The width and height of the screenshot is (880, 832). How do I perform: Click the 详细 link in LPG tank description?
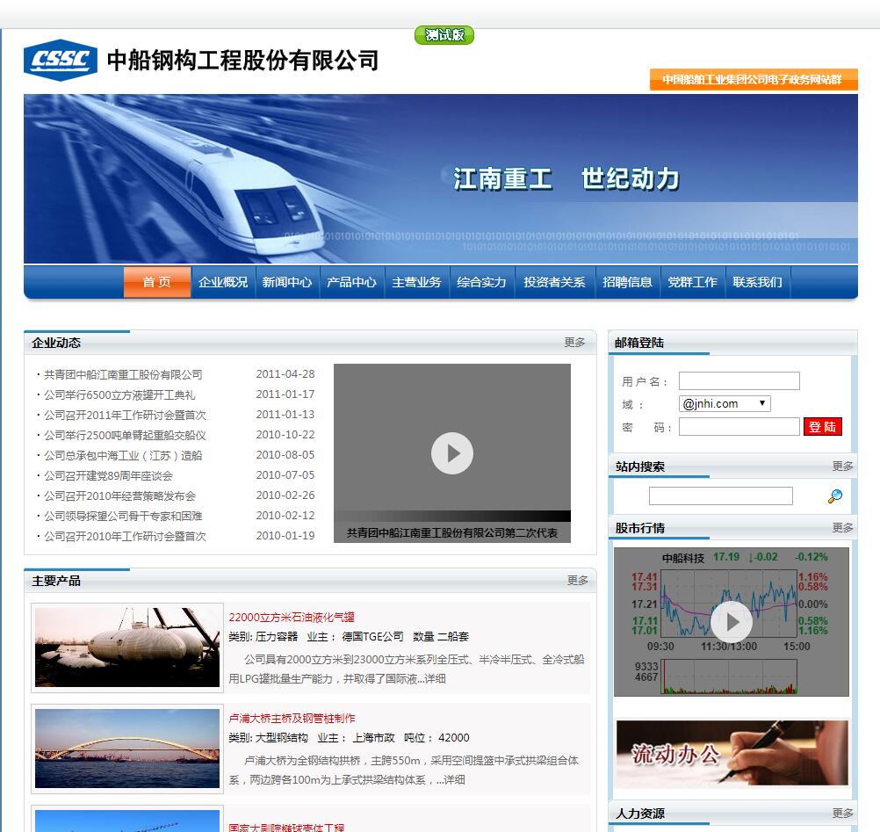[x=435, y=679]
